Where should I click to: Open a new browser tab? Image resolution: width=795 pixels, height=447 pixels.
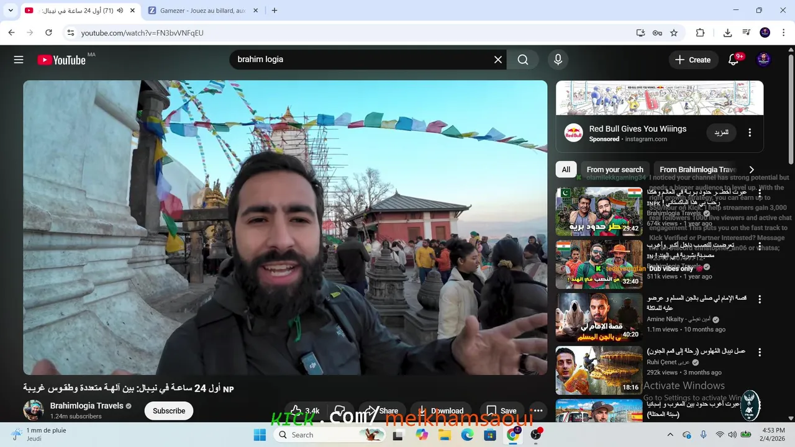275,11
